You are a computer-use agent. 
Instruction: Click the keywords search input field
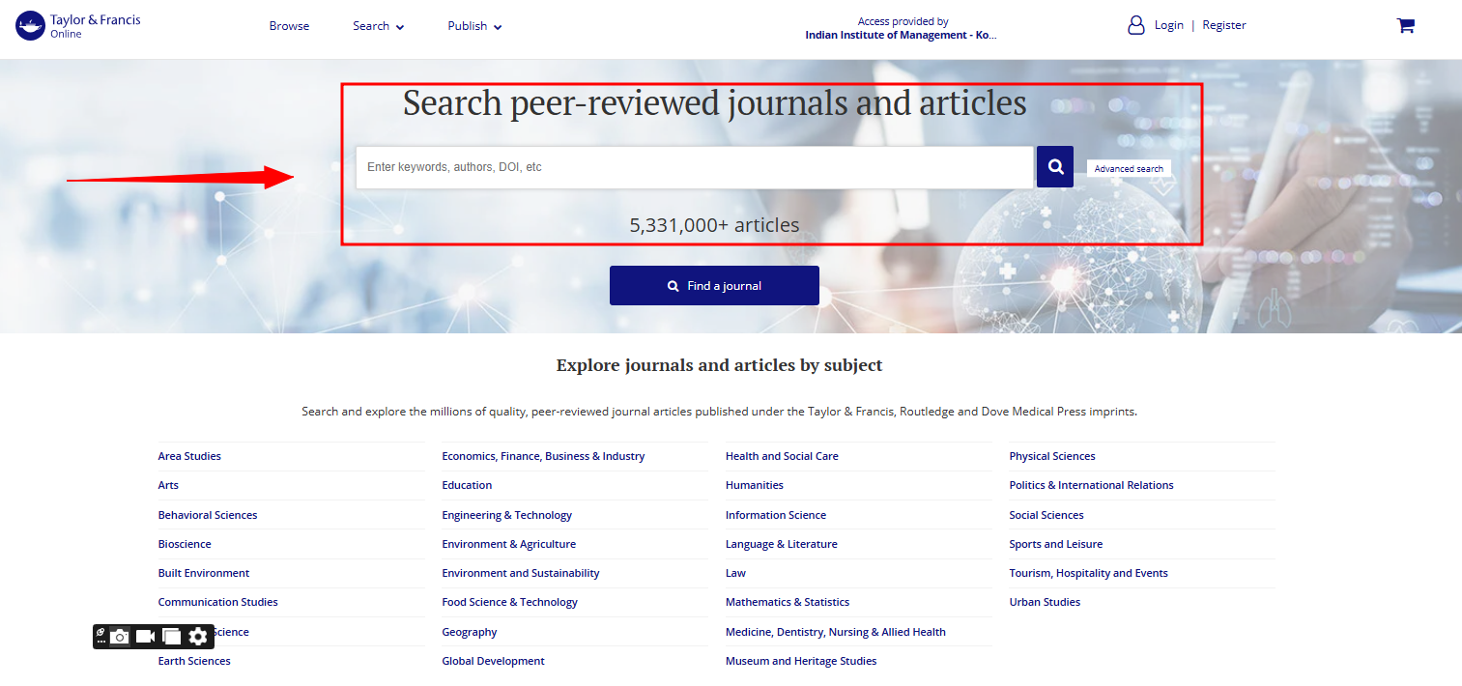[x=694, y=167]
